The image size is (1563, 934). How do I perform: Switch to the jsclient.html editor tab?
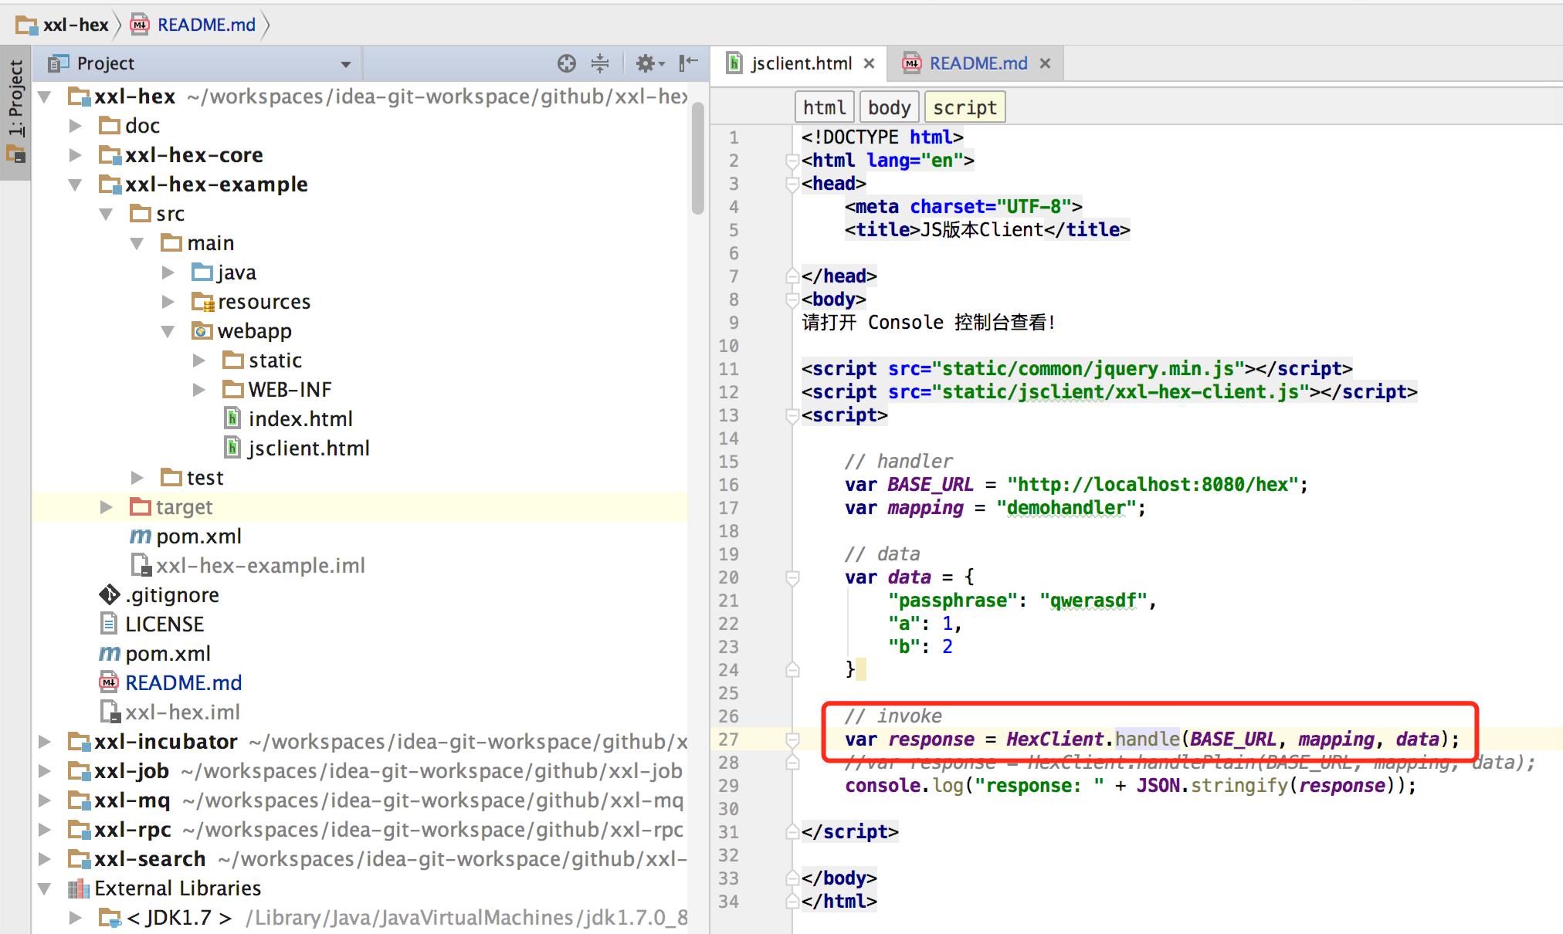(802, 63)
